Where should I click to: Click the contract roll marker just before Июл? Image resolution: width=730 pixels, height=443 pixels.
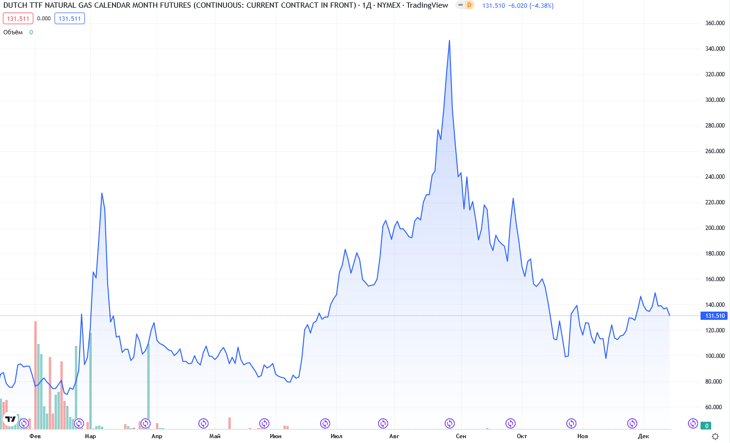[x=325, y=424]
